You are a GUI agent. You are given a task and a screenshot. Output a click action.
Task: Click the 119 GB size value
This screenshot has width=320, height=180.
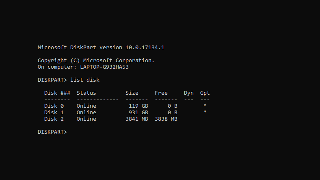138,106
